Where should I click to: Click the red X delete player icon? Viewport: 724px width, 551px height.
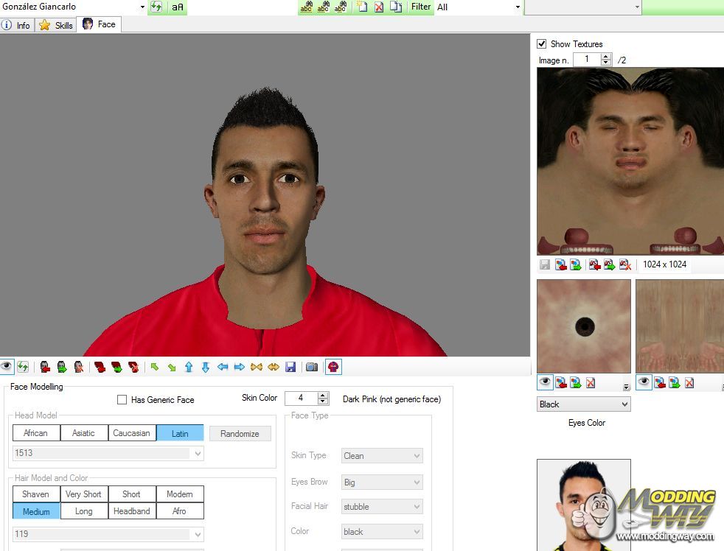379,7
